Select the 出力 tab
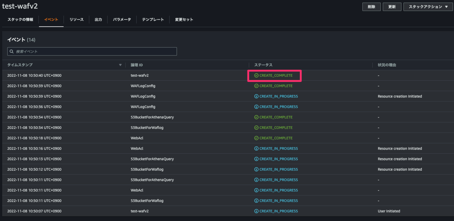The height and width of the screenshot is (221, 454). click(x=98, y=19)
